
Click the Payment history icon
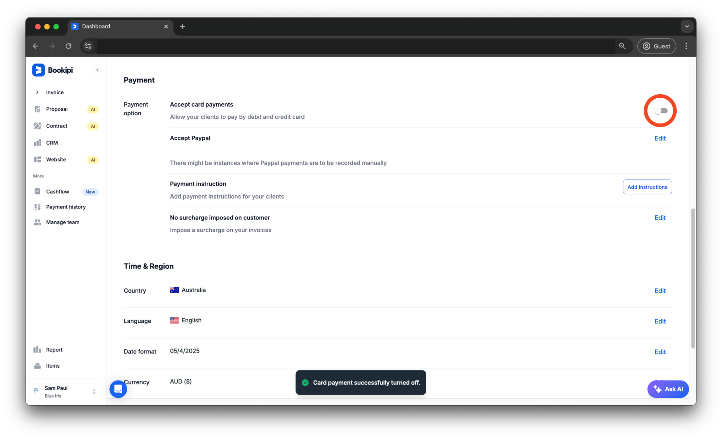[x=37, y=207]
